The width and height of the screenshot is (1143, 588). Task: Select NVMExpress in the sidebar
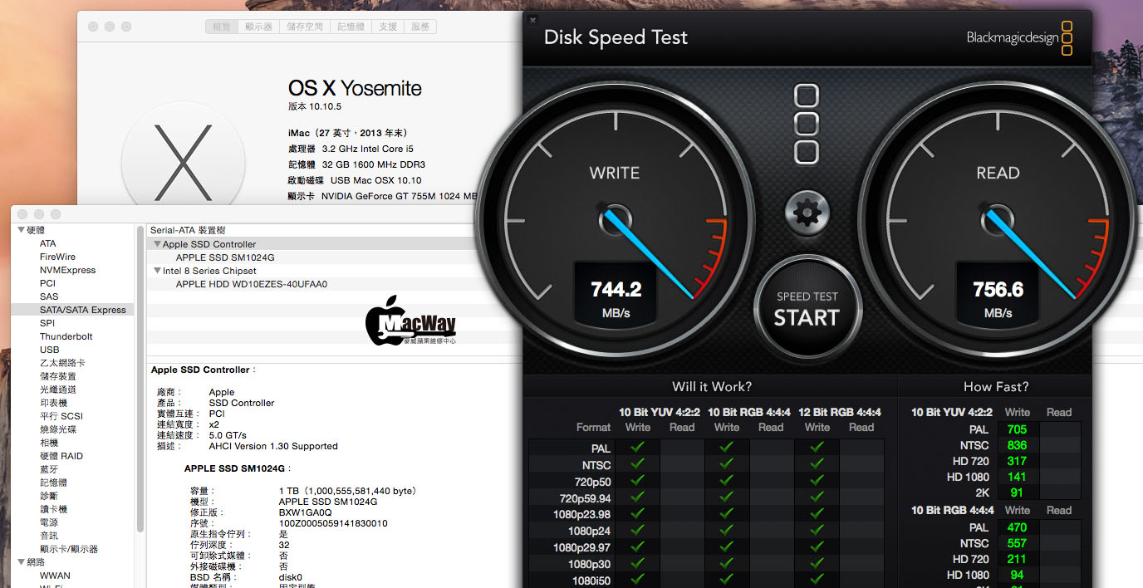point(67,270)
